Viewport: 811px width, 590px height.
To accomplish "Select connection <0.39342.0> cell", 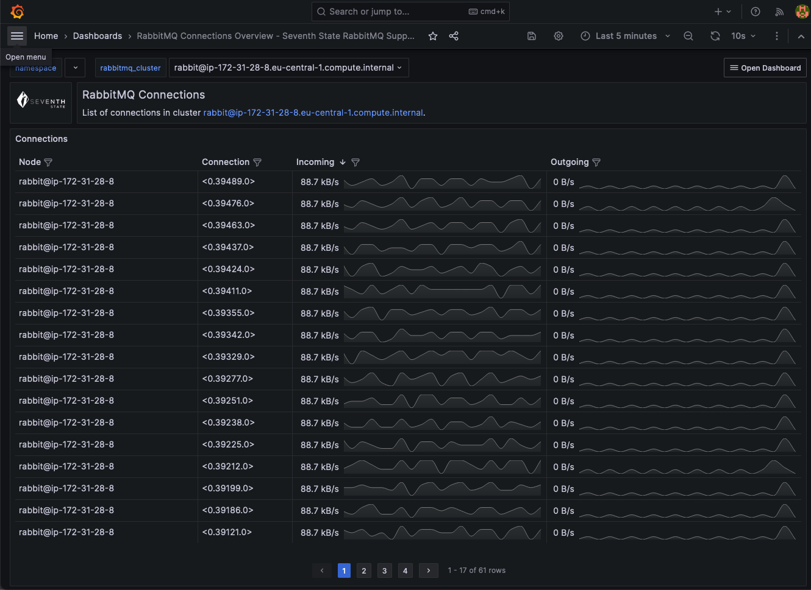I will coord(245,335).
